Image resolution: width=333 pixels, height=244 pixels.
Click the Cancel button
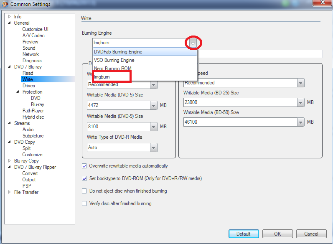pyautogui.click(x=311, y=234)
